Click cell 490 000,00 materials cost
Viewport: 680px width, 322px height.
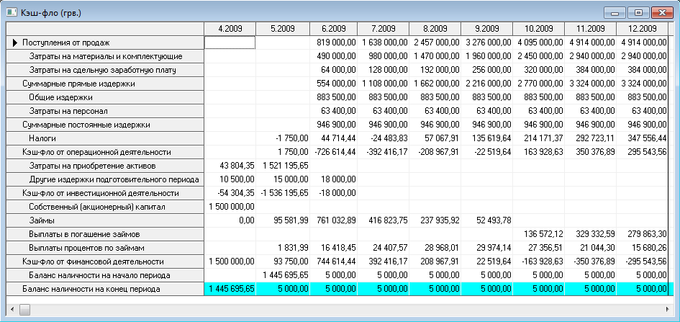pos(334,56)
